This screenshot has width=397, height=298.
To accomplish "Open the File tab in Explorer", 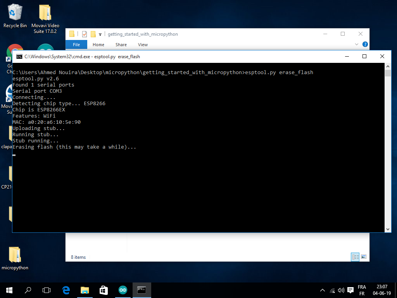I will click(x=76, y=45).
